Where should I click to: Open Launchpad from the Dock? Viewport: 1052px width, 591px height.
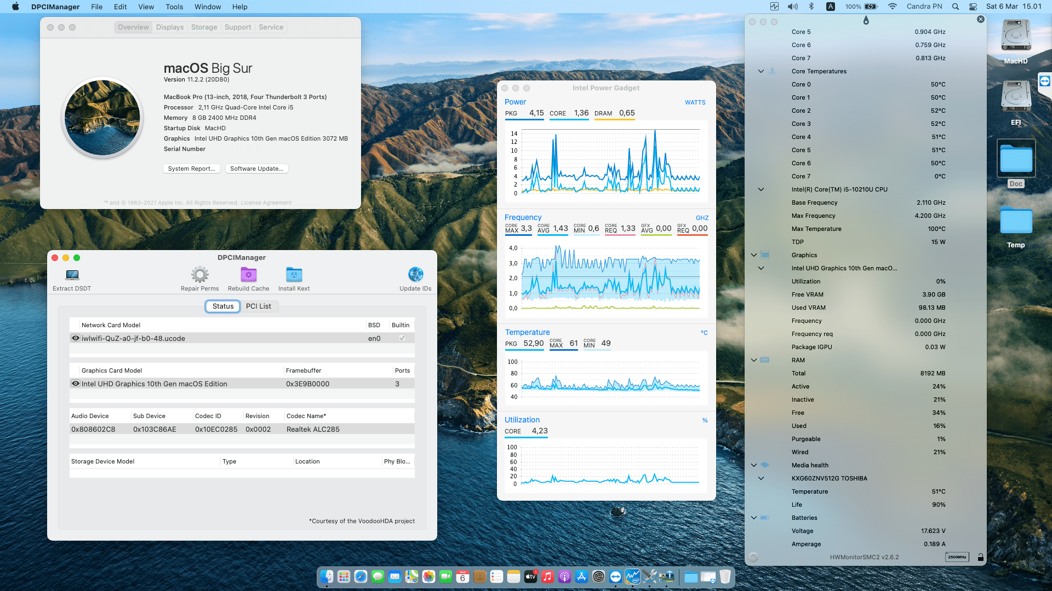[344, 577]
